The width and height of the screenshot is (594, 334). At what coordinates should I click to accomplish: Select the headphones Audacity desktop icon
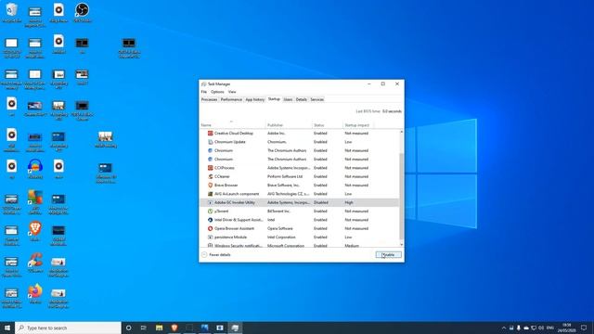click(x=35, y=169)
